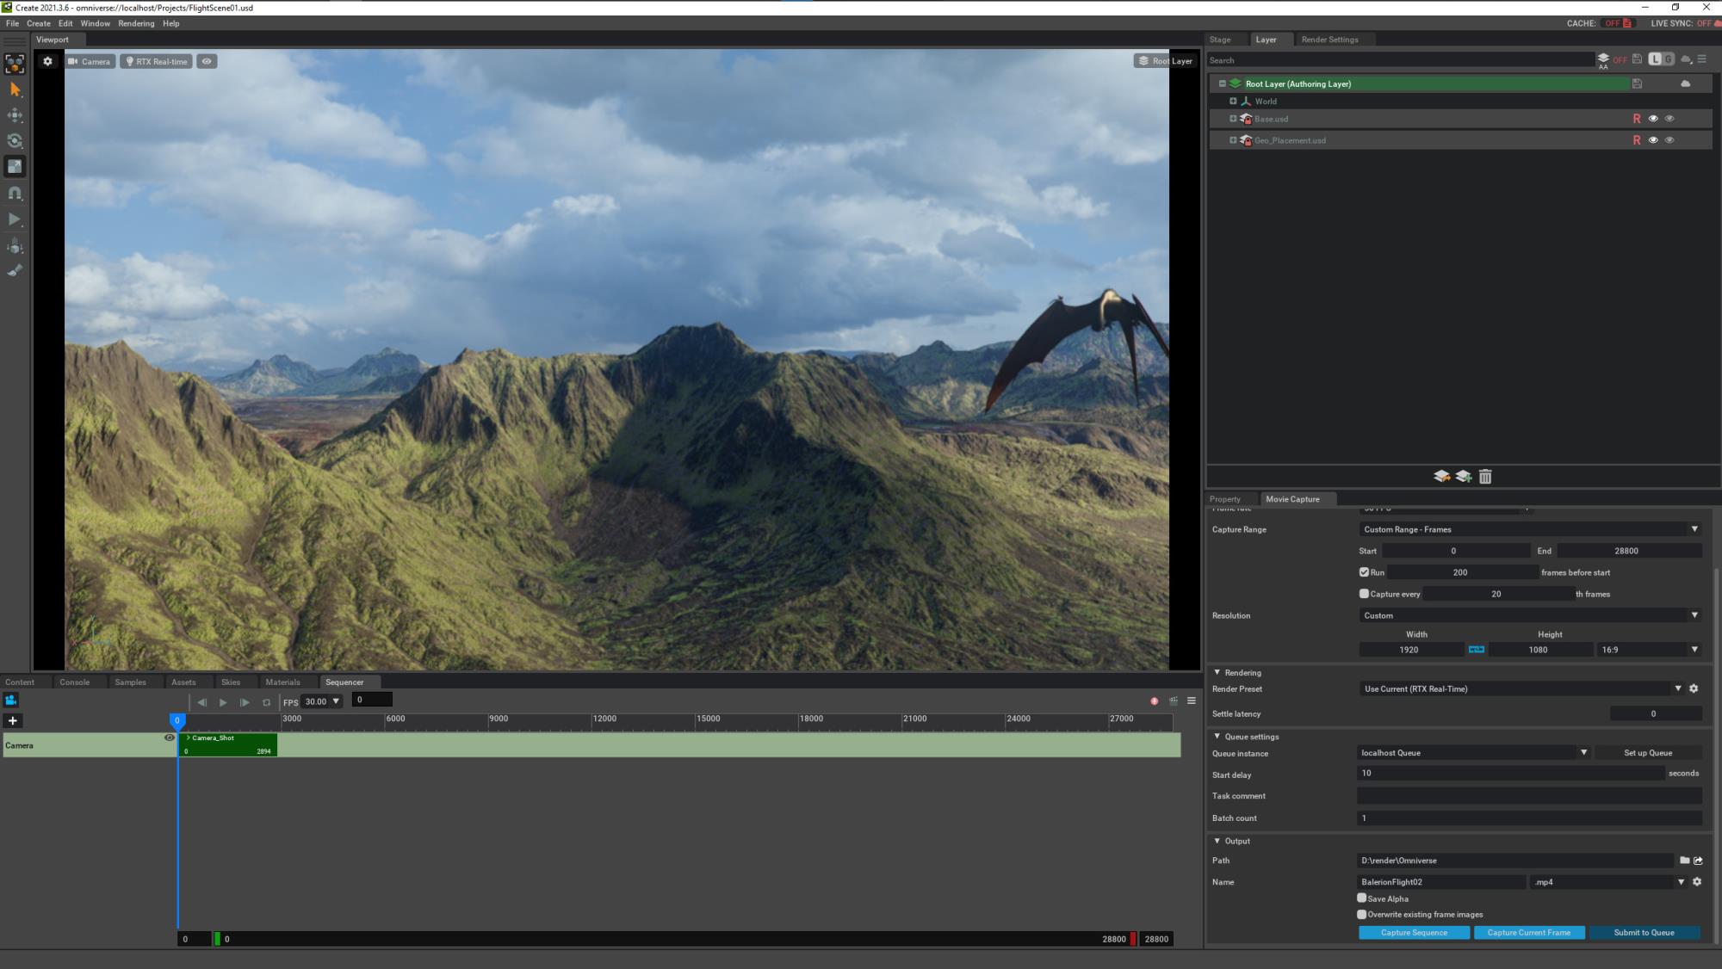Activate the orange arrow Select tool
The image size is (1722, 969).
pos(15,89)
